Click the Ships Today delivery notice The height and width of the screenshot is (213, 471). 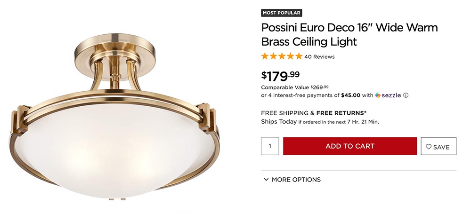point(320,122)
